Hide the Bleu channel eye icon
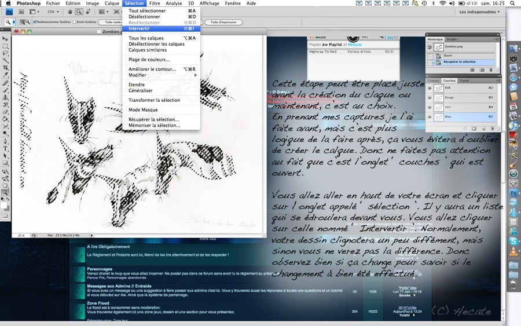 430,118
